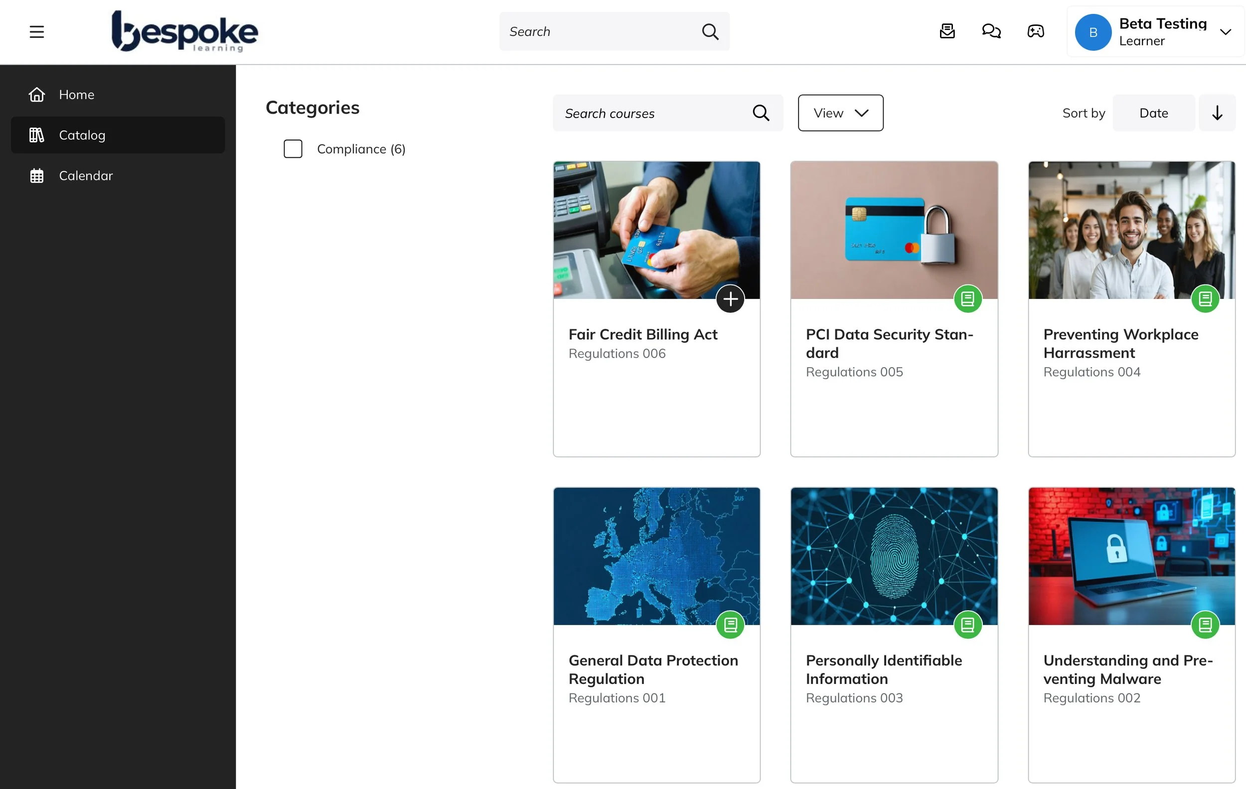Image resolution: width=1246 pixels, height=789 pixels.
Task: Expand the View dropdown
Action: (840, 113)
